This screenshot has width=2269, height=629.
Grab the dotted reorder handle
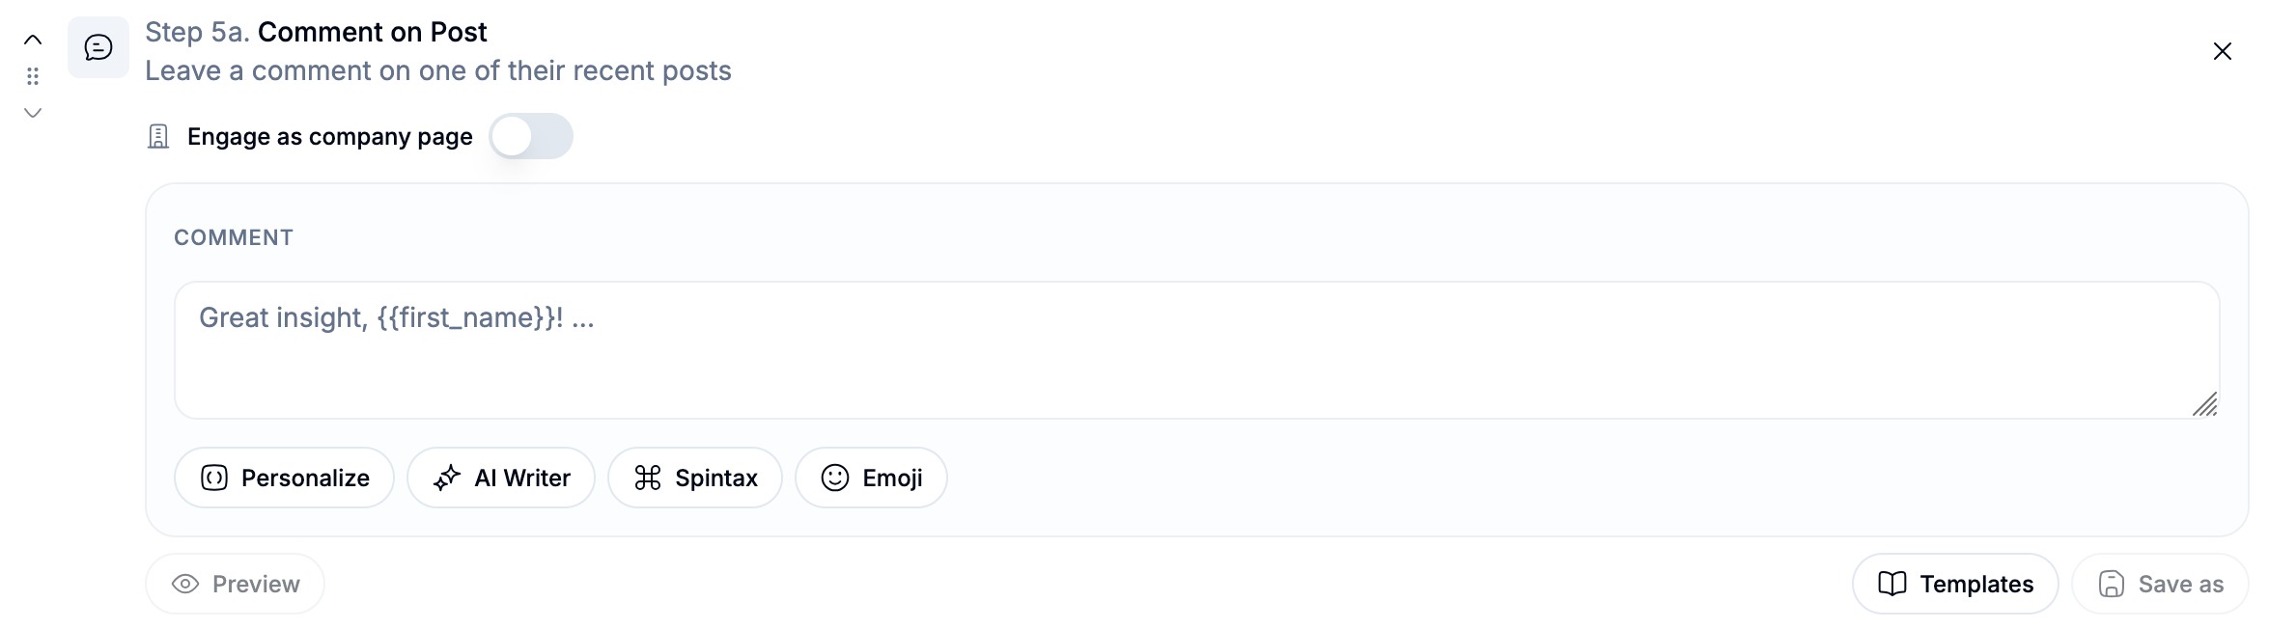[x=33, y=76]
